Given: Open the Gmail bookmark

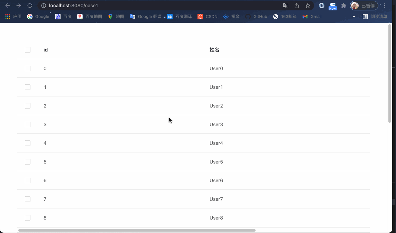Looking at the screenshot, I should click(312, 16).
